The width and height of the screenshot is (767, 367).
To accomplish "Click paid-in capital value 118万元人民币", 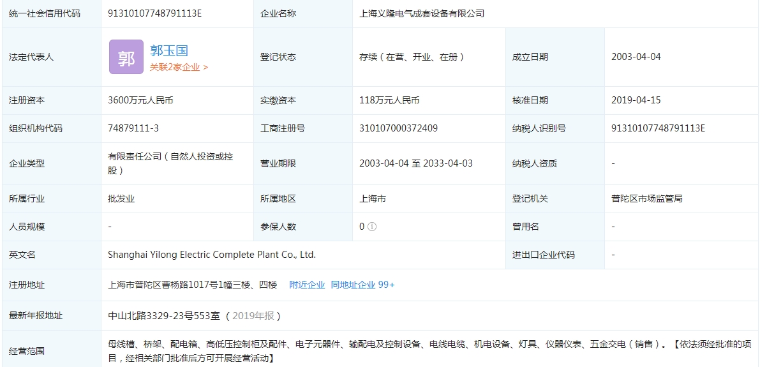I will click(389, 100).
